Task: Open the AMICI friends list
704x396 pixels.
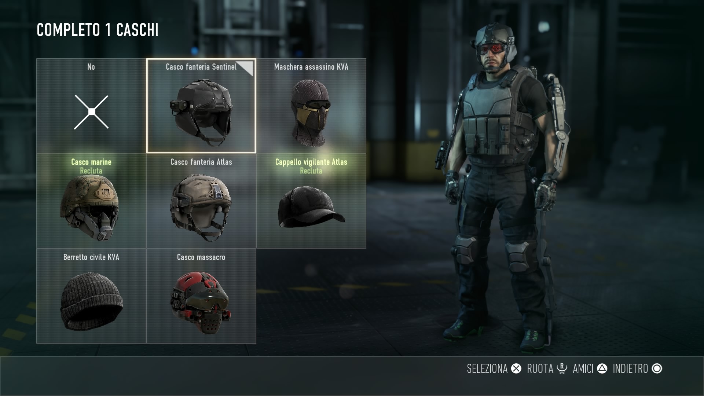Action: [583, 368]
